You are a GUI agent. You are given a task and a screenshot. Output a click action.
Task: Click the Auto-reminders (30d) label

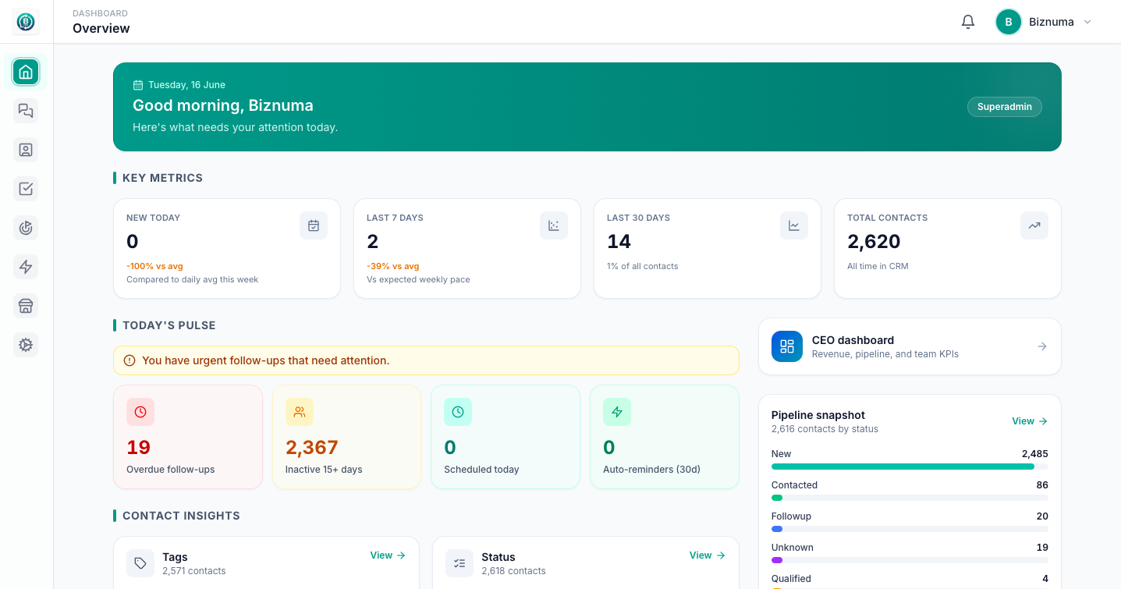pos(651,470)
